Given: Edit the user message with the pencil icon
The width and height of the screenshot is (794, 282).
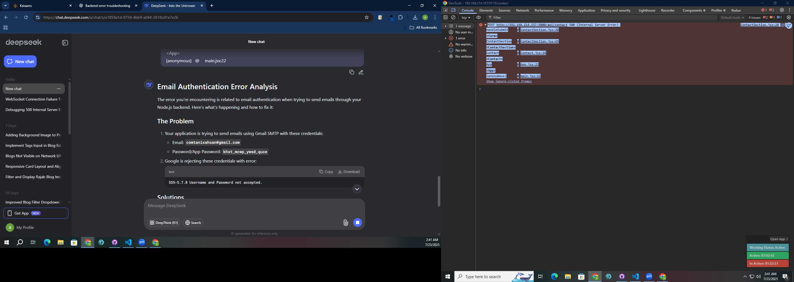Looking at the screenshot, I should (x=361, y=72).
